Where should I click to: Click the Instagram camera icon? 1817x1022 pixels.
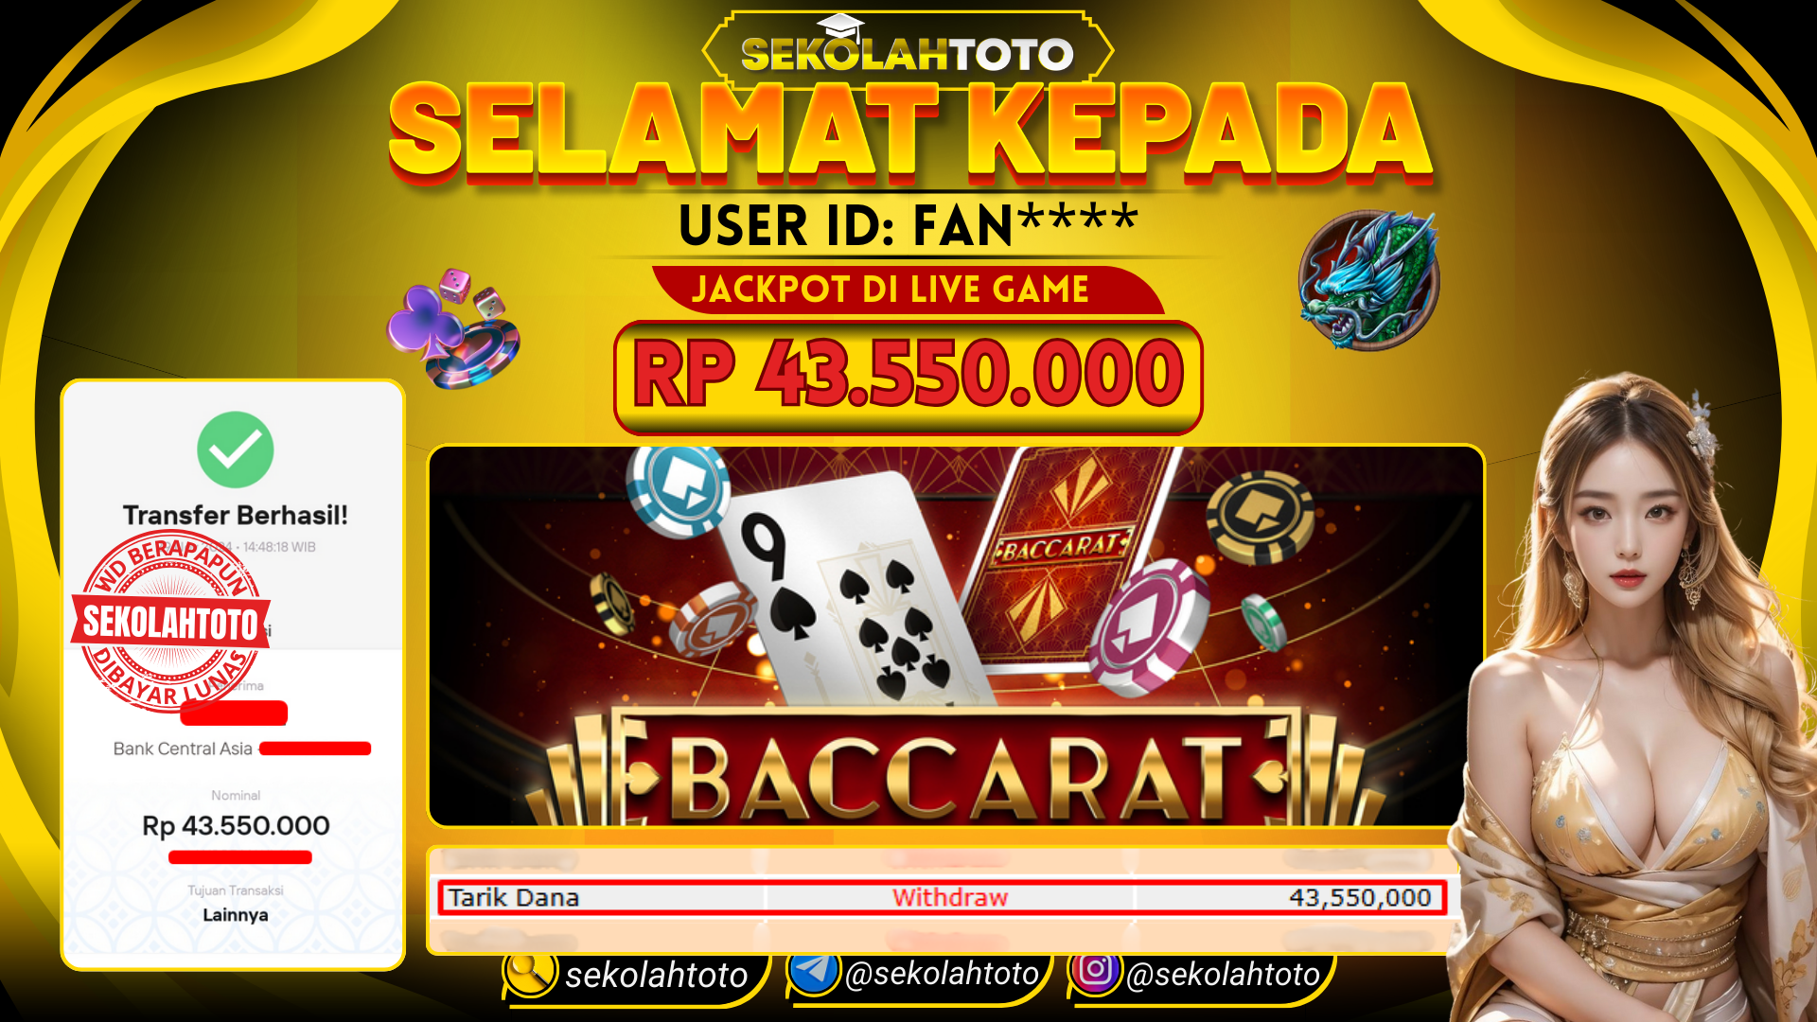click(1096, 970)
